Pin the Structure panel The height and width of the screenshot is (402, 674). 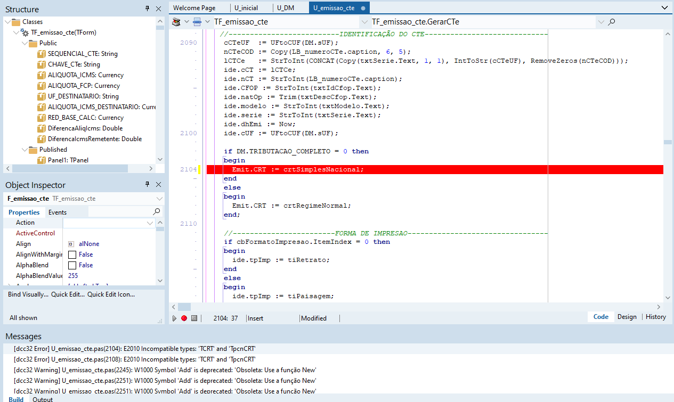(148, 9)
